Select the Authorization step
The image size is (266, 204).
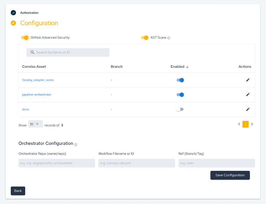point(29,13)
